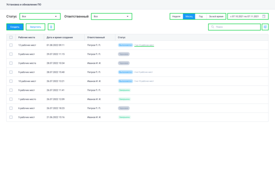Click the 4 из 9 рабочих мест progress text
275x177 pixels.
coord(143,72)
